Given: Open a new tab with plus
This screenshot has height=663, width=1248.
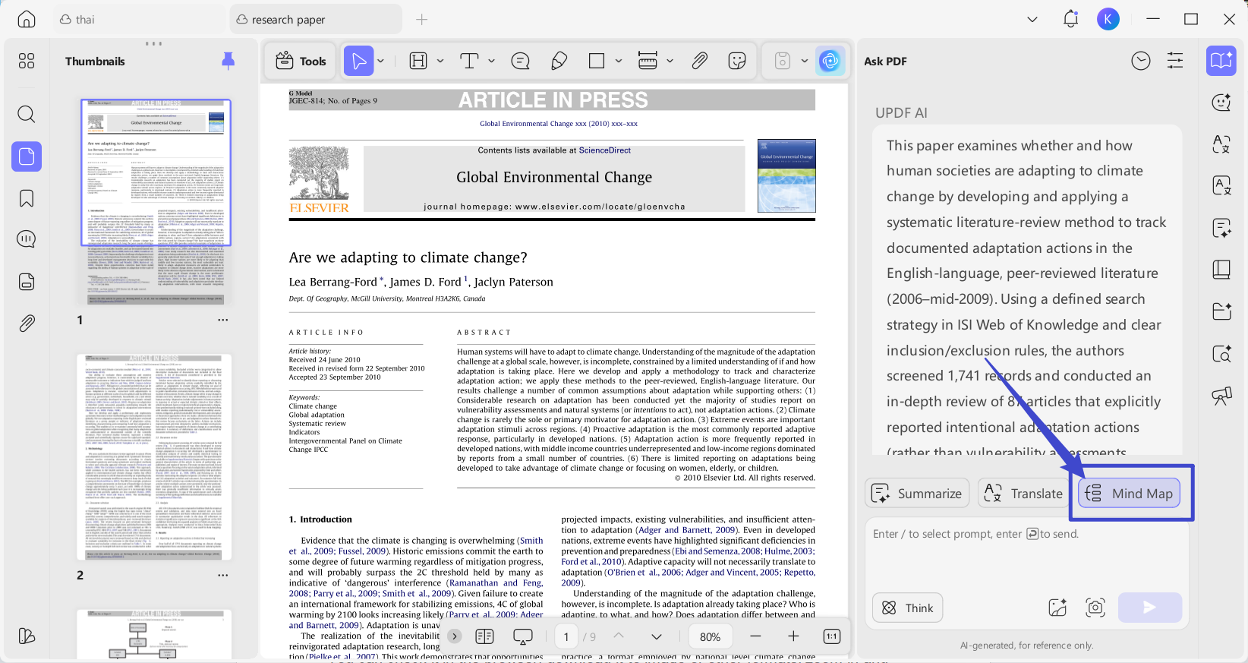Looking at the screenshot, I should click(x=422, y=19).
